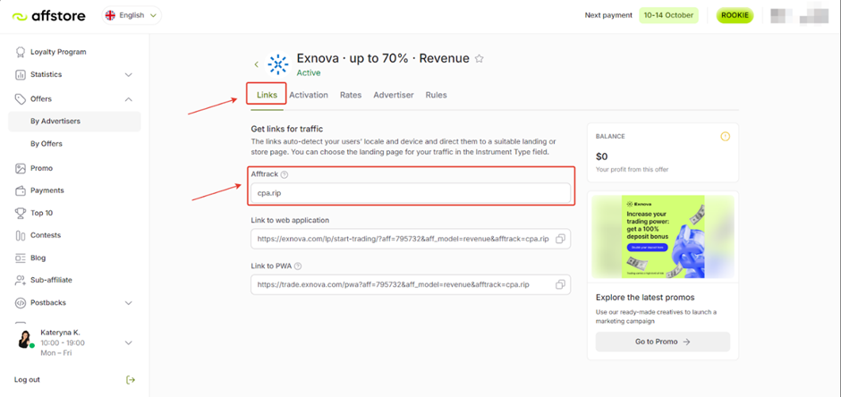The image size is (841, 397).
Task: Click the Exnova deposit bonus banner
Action: point(662,237)
